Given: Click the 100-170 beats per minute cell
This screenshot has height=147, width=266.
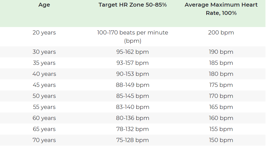Looking at the screenshot, I should pos(132,36).
